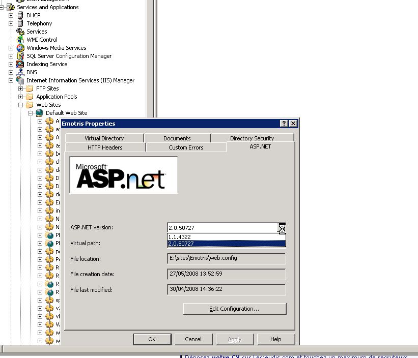The height and width of the screenshot is (358, 418).
Task: Select the Telephony tree item
Action: click(39, 23)
